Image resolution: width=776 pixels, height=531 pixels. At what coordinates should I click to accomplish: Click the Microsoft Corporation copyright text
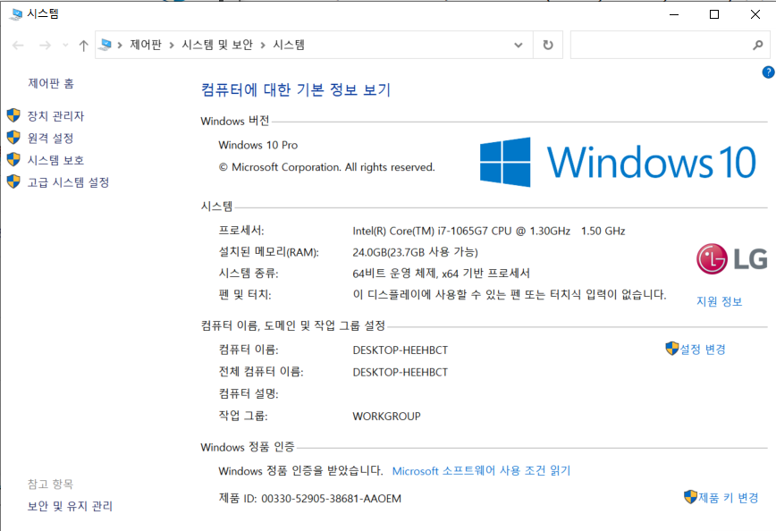[x=326, y=167]
